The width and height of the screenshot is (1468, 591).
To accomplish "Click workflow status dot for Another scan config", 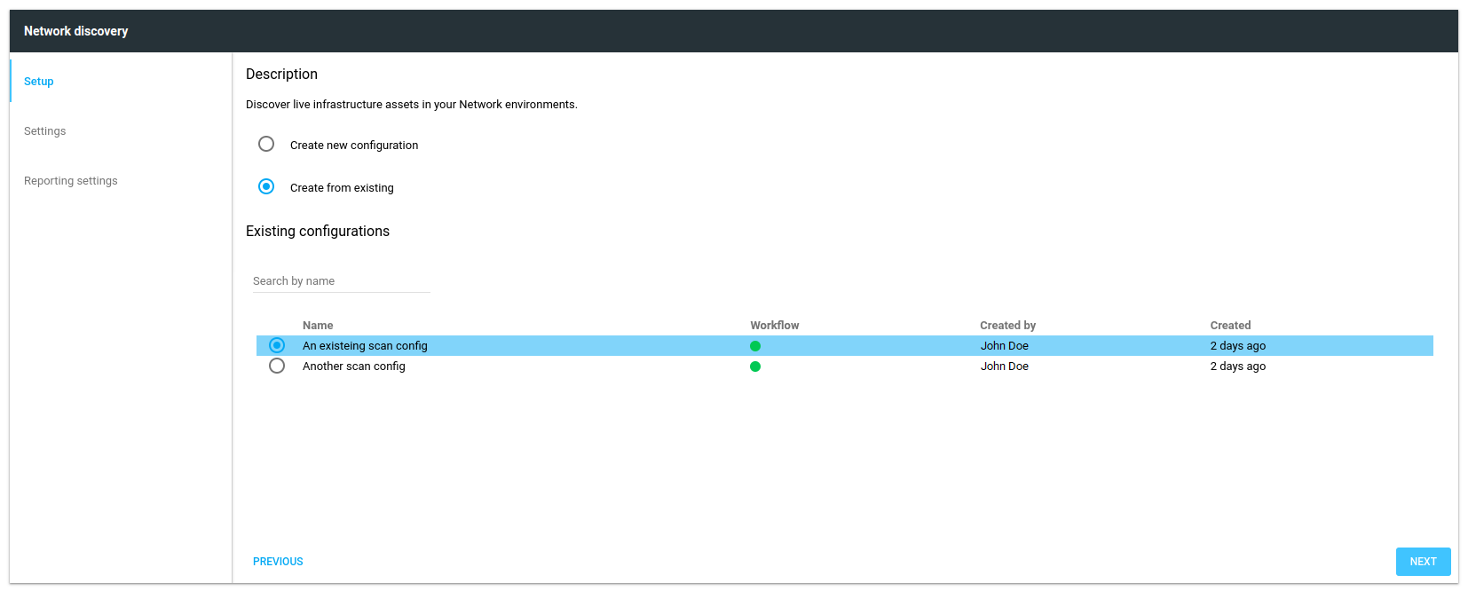I will pyautogui.click(x=755, y=366).
